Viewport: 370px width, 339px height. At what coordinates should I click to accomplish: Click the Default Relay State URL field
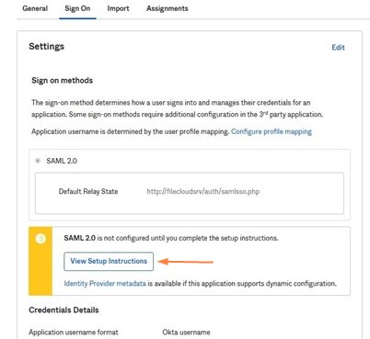(203, 192)
